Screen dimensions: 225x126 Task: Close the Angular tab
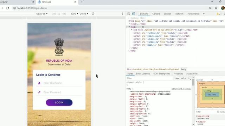[x=33, y=2]
